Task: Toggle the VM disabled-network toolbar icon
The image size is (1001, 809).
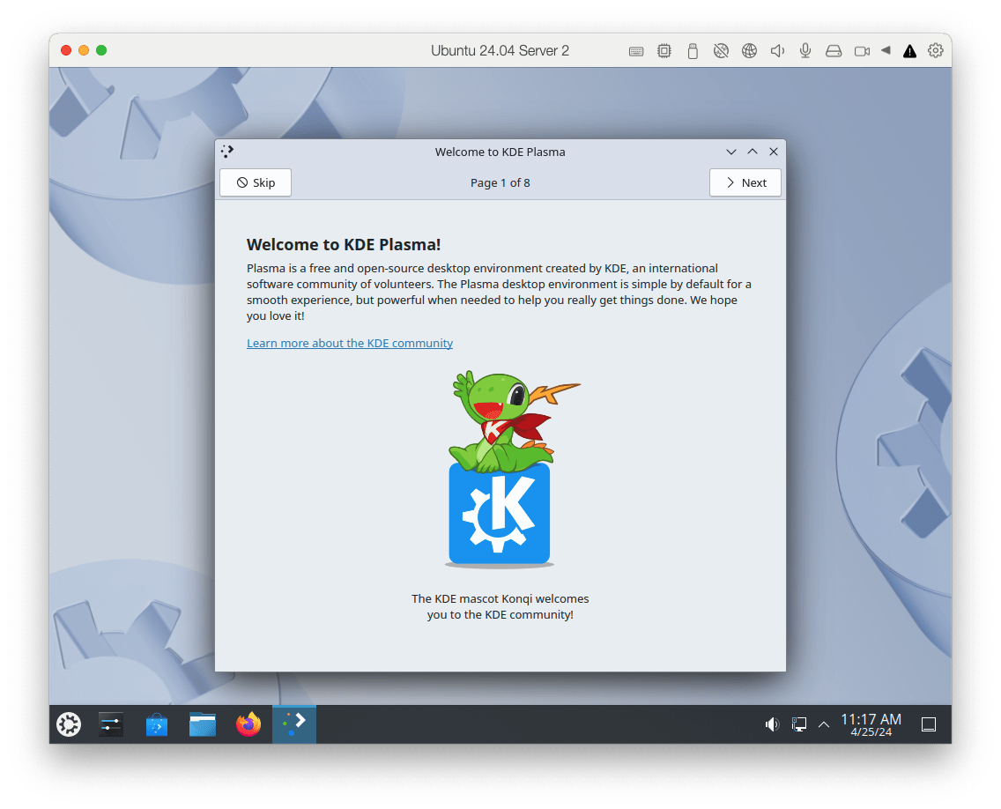Action: [721, 51]
